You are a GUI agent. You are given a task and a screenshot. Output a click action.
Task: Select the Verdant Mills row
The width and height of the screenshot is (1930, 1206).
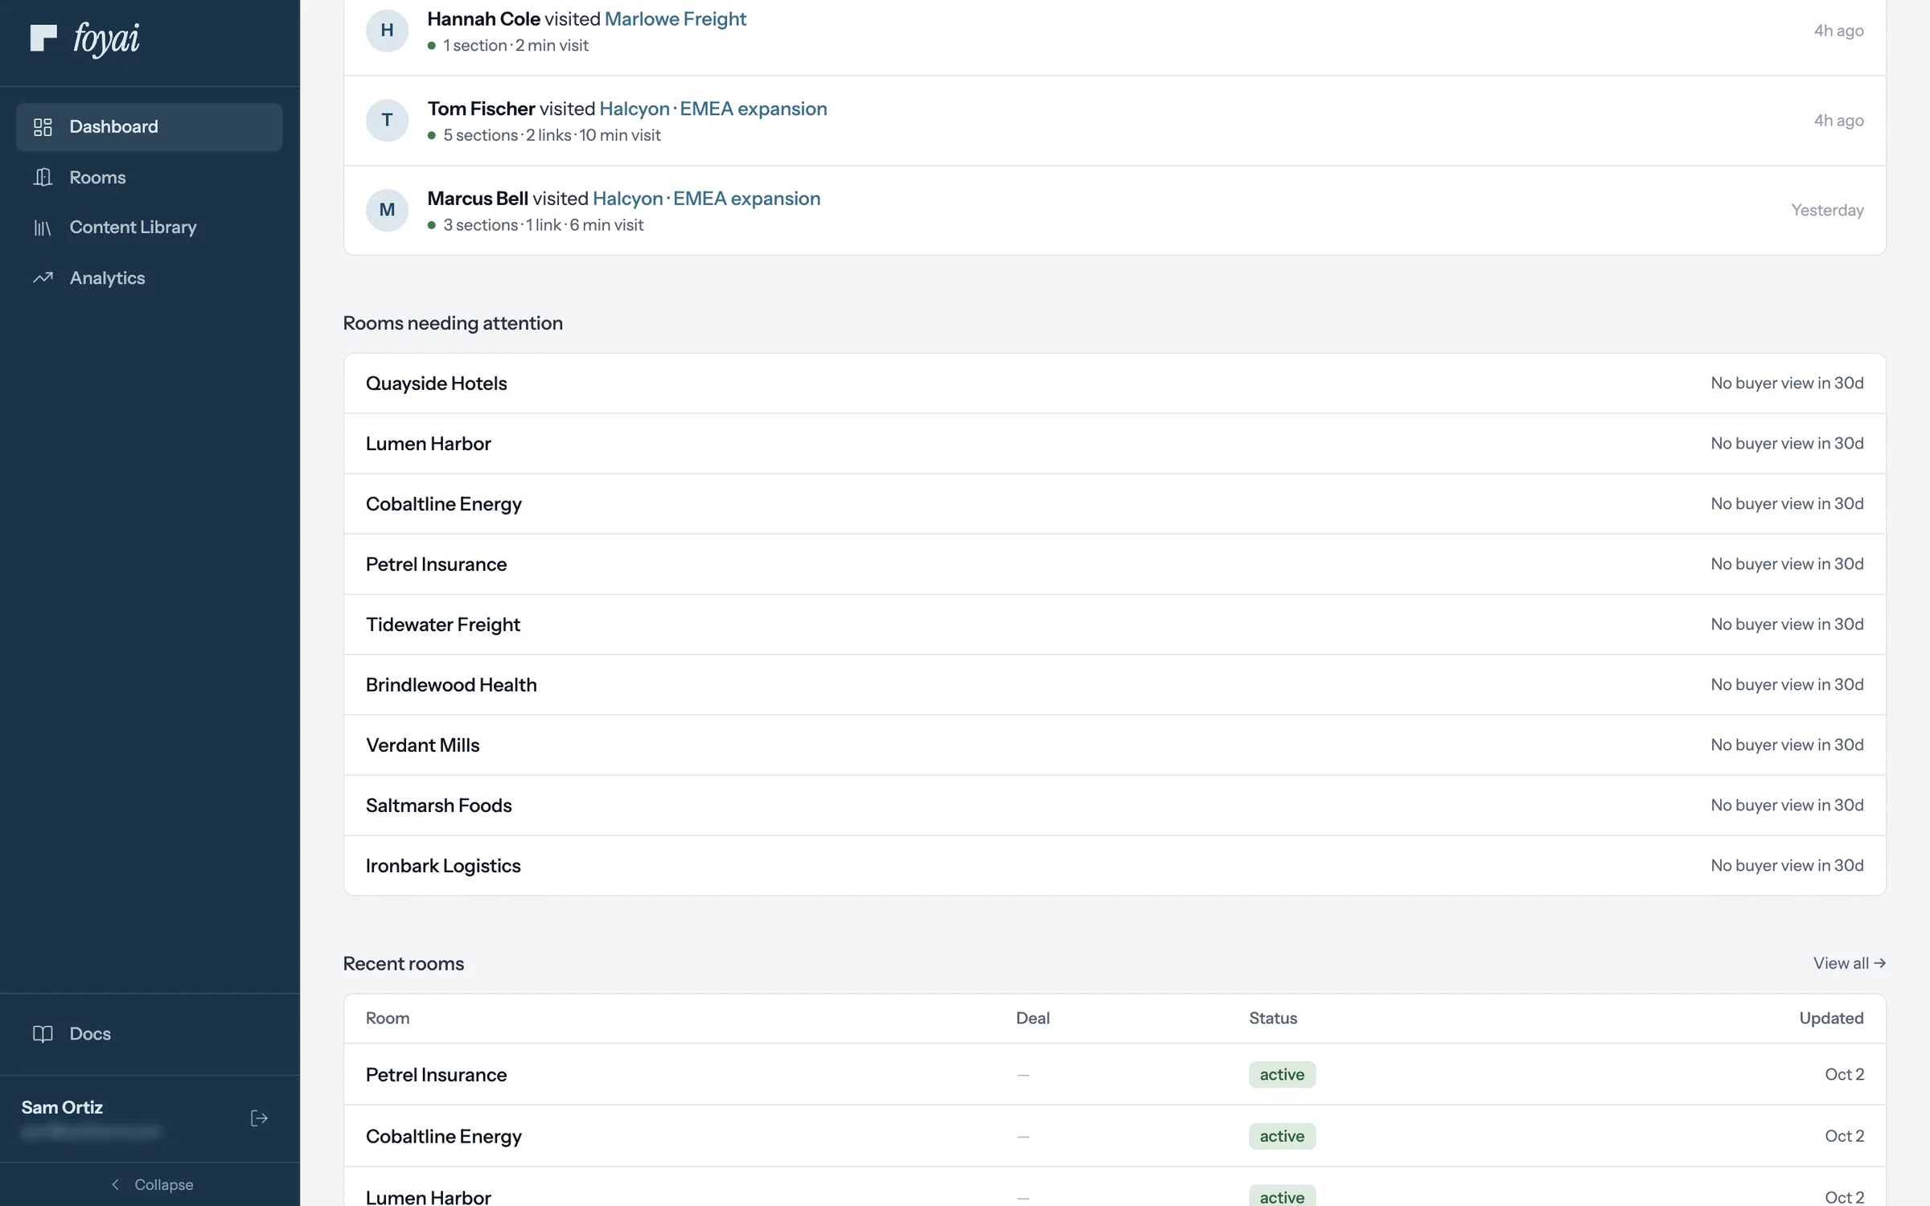[1115, 745]
